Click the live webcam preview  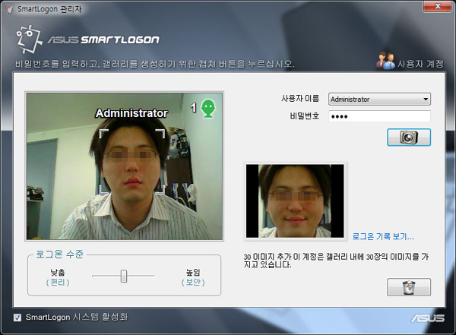point(125,166)
